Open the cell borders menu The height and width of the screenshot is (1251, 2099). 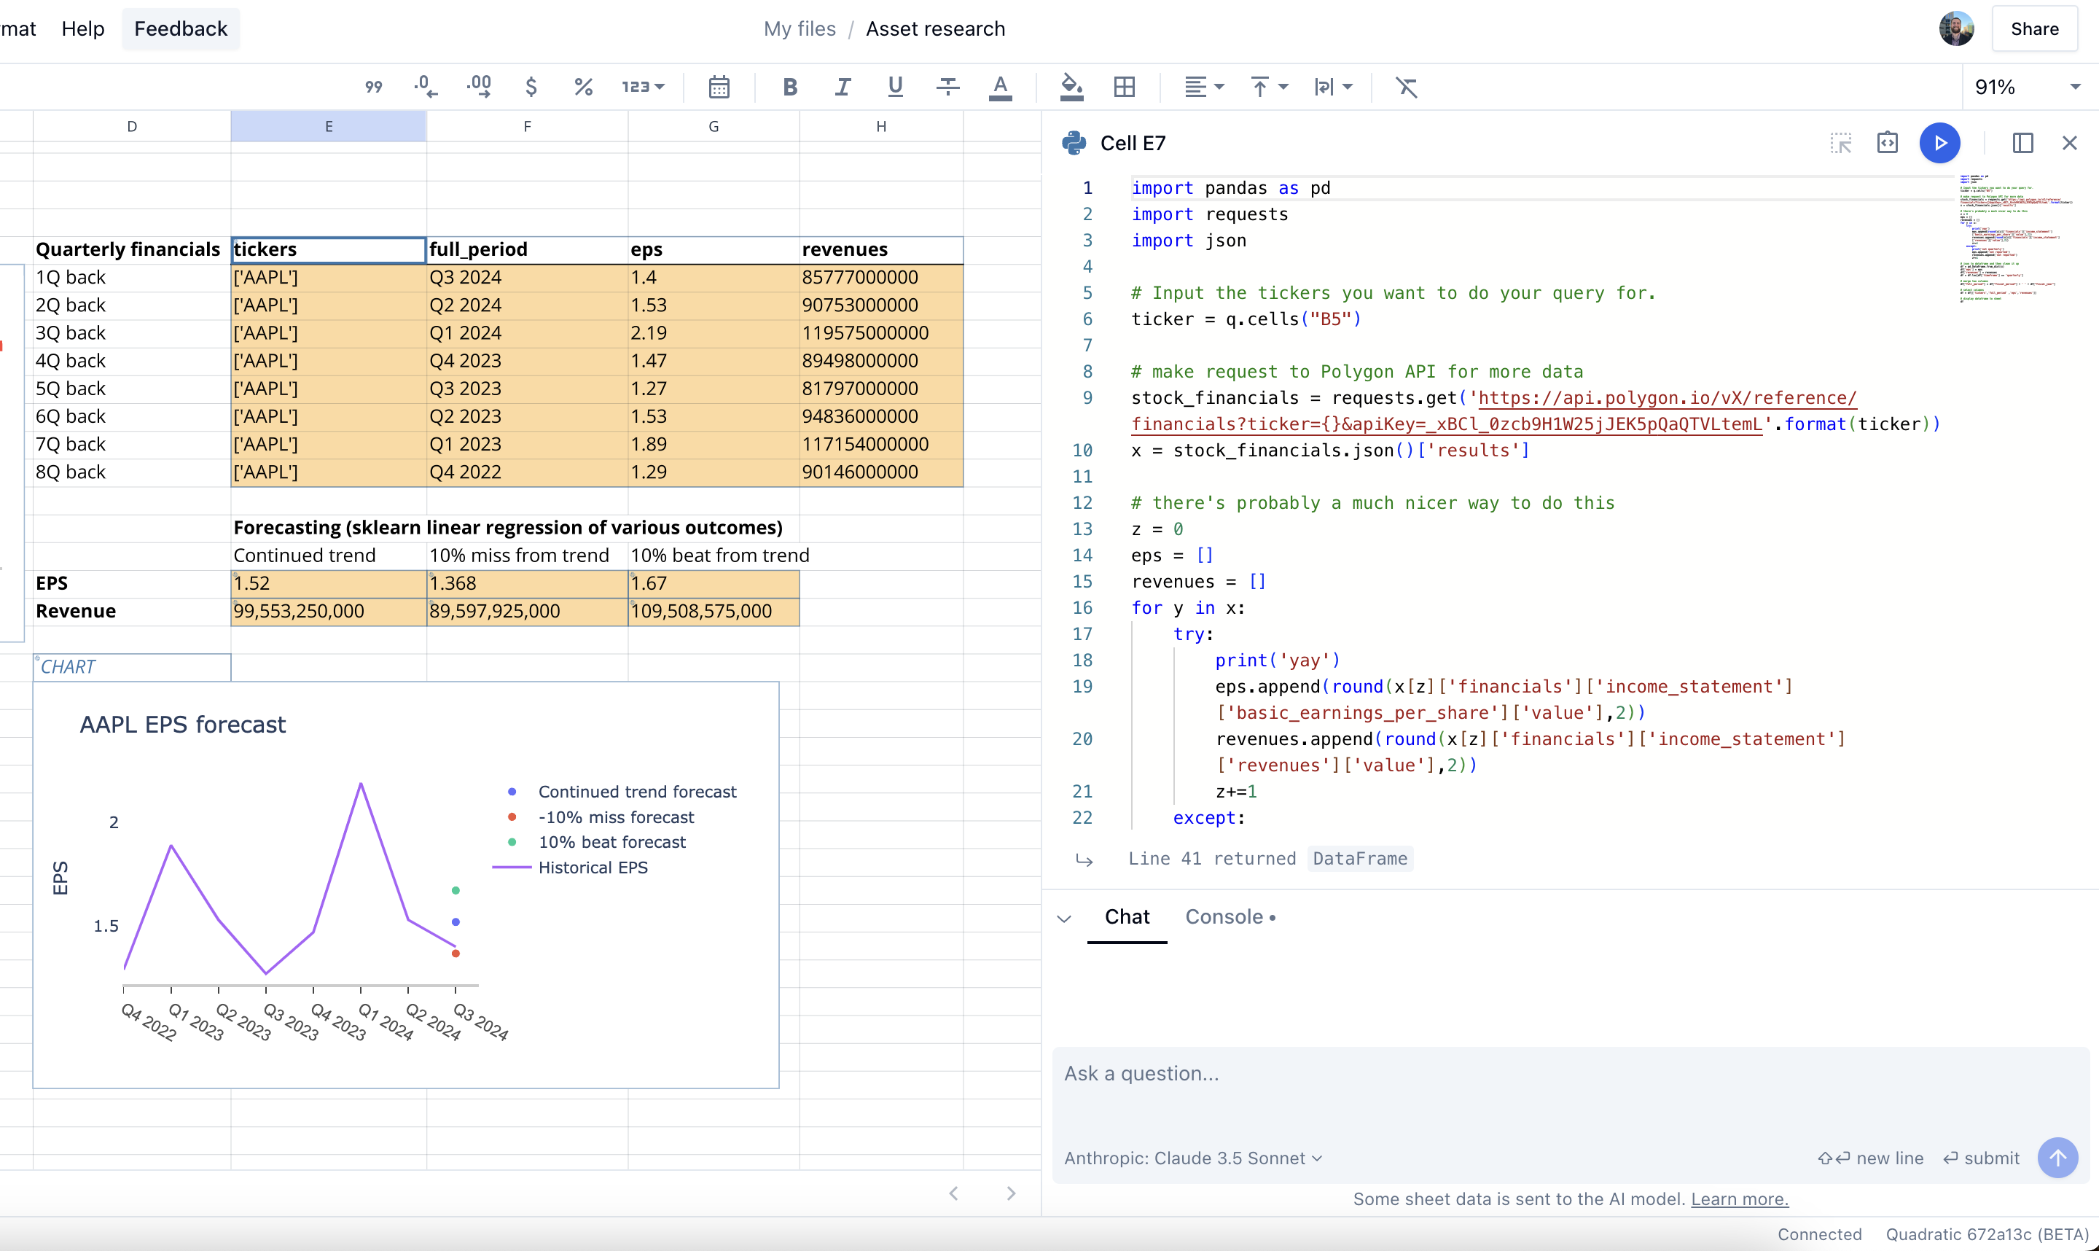click(1124, 87)
